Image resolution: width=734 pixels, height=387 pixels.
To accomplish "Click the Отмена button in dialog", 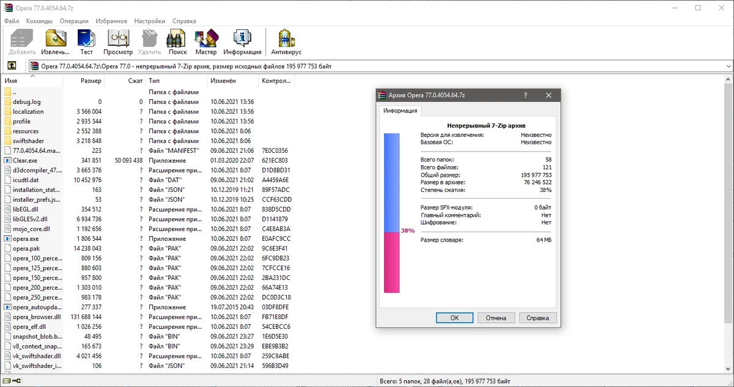I will pos(496,318).
